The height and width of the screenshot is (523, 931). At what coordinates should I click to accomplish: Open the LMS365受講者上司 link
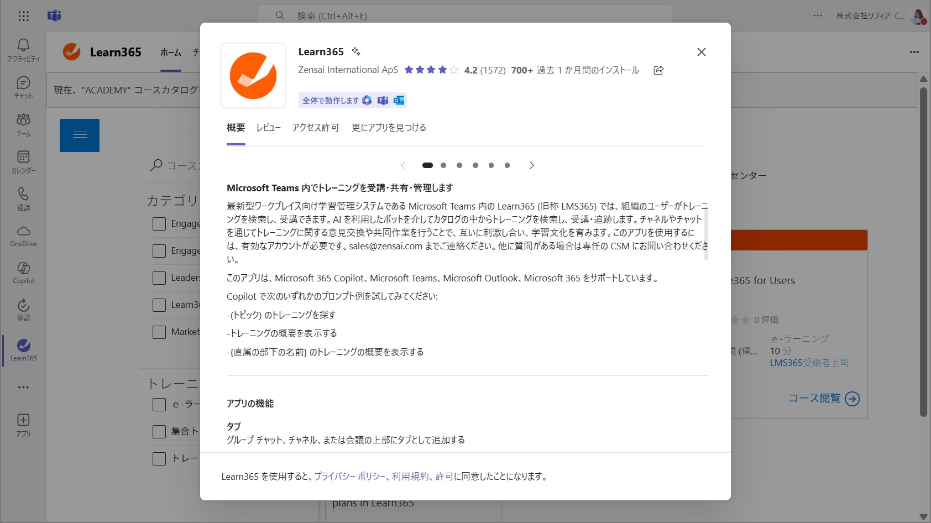pyautogui.click(x=809, y=363)
